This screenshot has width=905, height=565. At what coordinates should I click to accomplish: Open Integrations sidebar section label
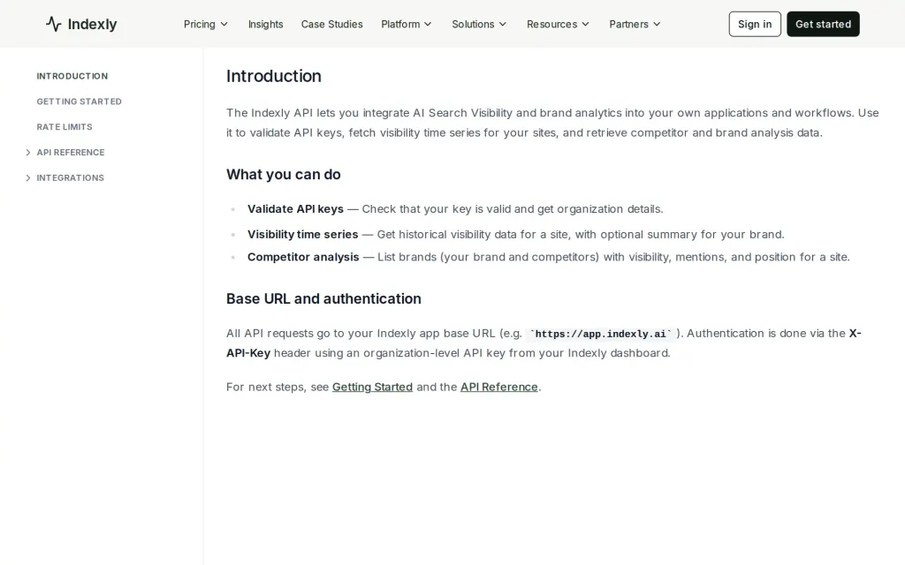pyautogui.click(x=71, y=177)
